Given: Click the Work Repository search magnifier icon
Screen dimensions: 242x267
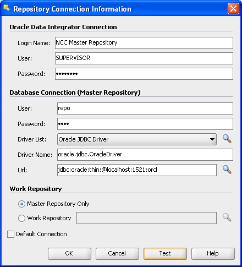Looking at the screenshot, I should 227,217.
